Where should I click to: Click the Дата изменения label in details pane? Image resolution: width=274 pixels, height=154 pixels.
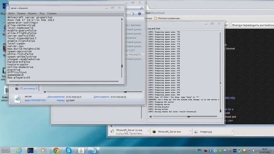(x=56, y=97)
